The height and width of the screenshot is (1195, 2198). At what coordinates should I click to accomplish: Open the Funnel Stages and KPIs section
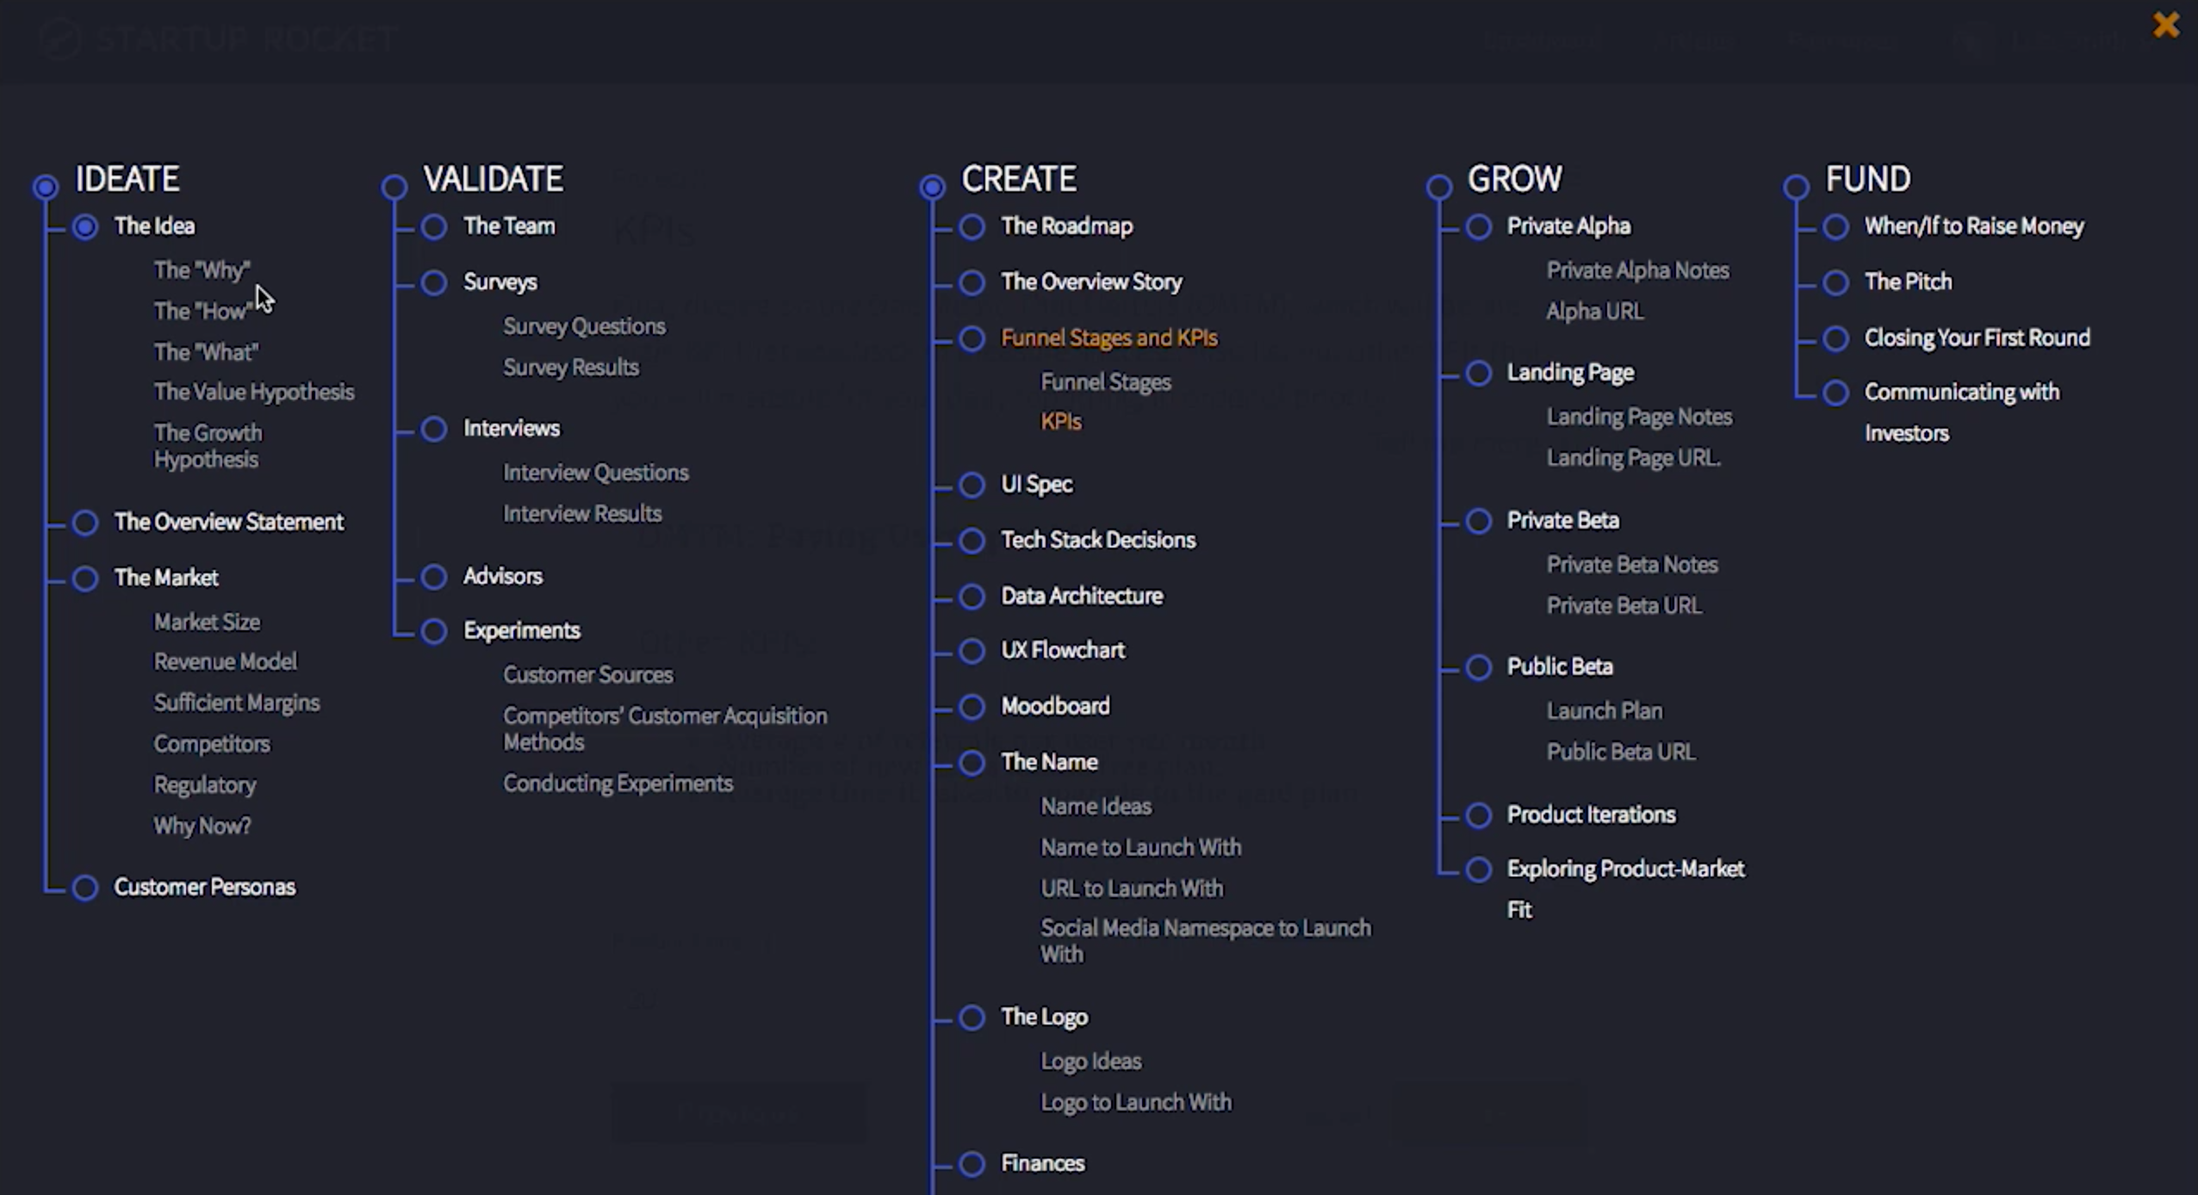(1108, 337)
